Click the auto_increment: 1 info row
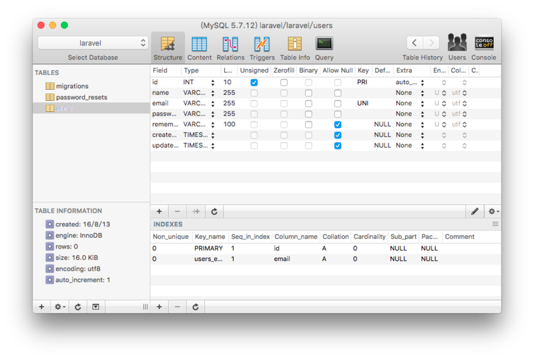The height and width of the screenshot is (360, 534). 77,280
